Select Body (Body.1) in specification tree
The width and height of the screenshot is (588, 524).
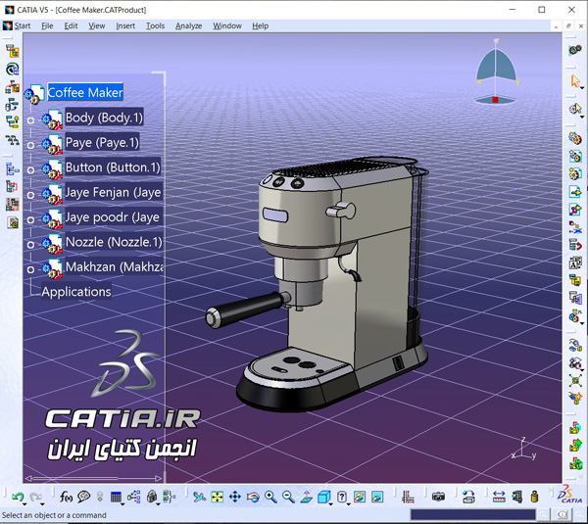tap(104, 118)
